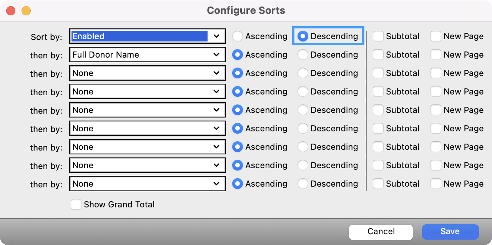Open the first None then-by dropdown
This screenshot has height=245, width=492.
pyautogui.click(x=147, y=73)
